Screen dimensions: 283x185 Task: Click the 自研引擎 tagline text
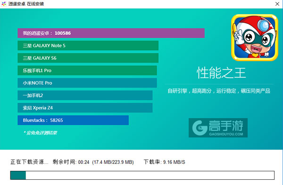(219, 91)
